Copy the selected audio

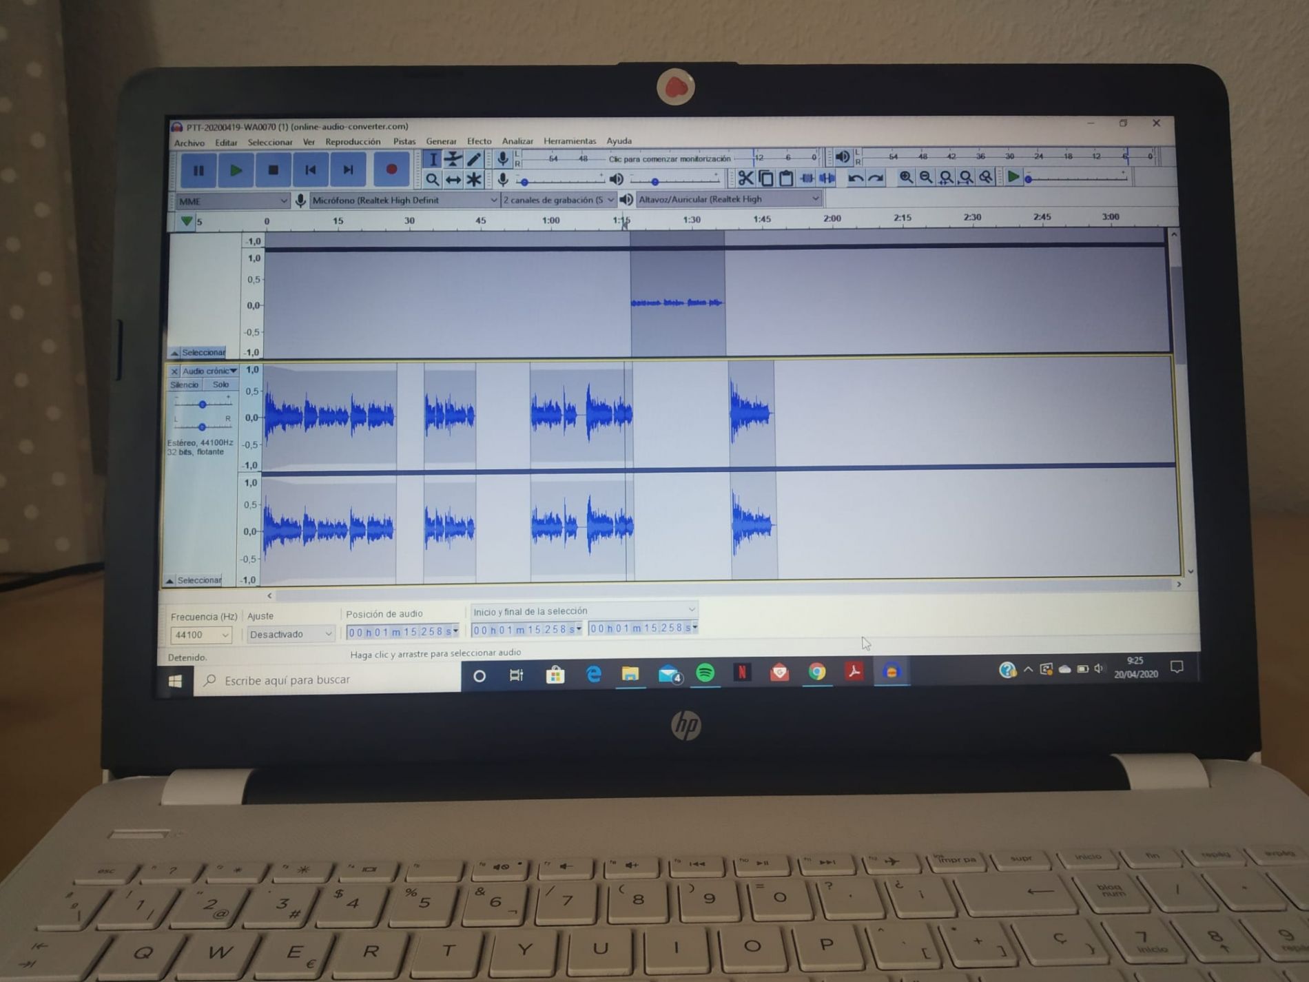[x=766, y=178]
